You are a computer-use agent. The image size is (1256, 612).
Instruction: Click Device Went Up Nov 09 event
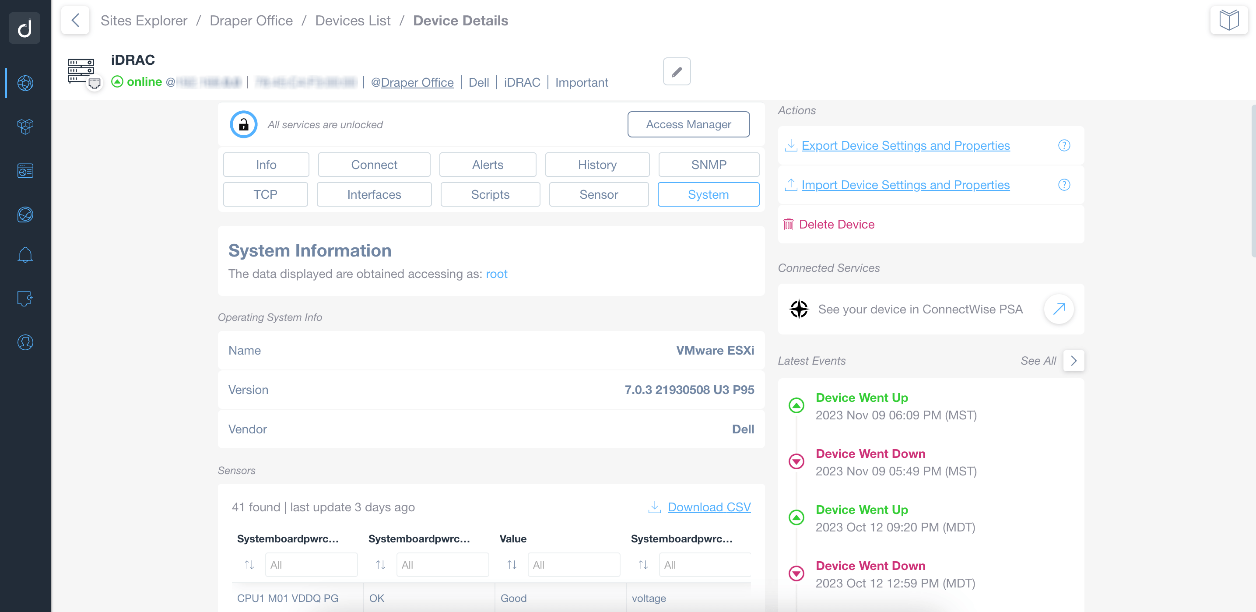click(896, 406)
